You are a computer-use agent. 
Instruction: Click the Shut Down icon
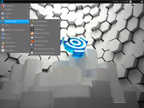pyautogui.click(x=3, y=50)
